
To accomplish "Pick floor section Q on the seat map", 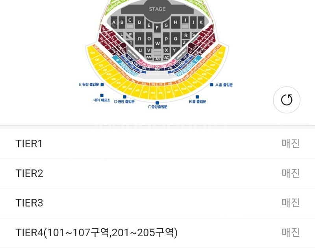I will [175, 39].
